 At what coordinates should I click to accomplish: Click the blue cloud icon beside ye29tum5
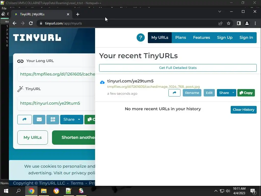point(102,82)
